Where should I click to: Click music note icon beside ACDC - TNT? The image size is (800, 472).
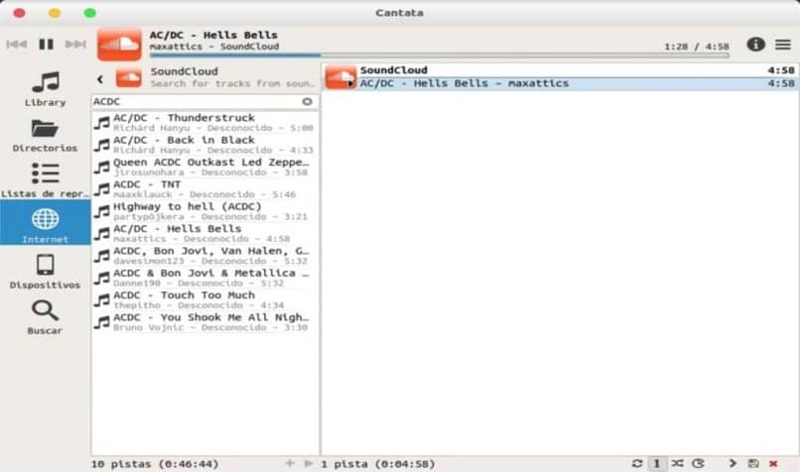tap(102, 189)
